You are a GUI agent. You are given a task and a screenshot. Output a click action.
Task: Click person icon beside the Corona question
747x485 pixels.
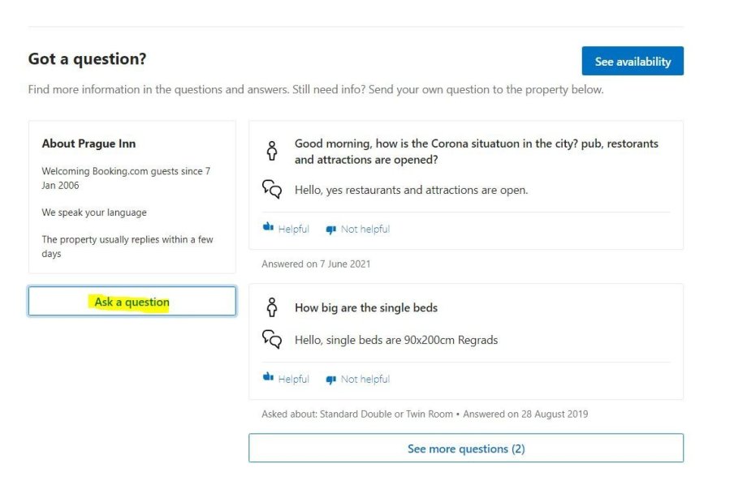coord(272,151)
